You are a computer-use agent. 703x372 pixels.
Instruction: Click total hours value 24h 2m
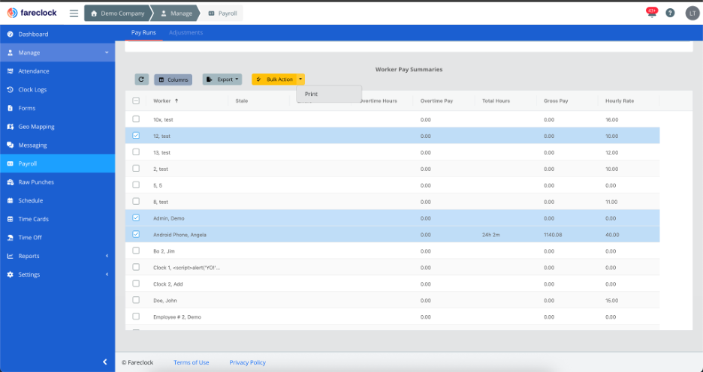(491, 235)
